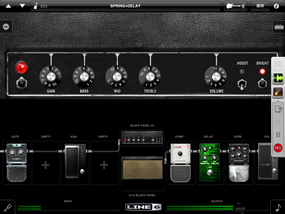Add an effect to the first EMPTY slot

(46, 165)
